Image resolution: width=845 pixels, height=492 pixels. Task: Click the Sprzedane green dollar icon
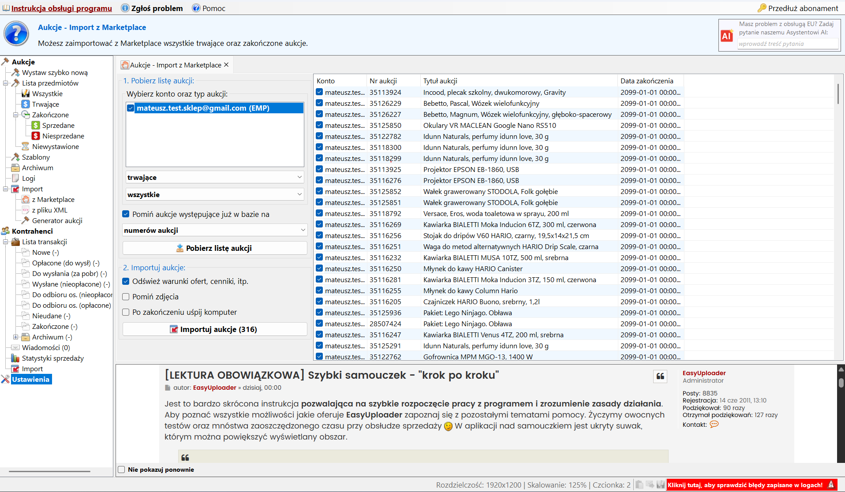coord(36,126)
